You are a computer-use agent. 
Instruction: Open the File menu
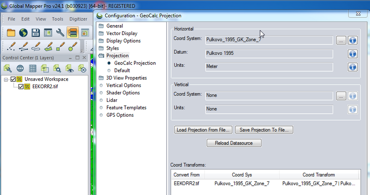point(11,19)
